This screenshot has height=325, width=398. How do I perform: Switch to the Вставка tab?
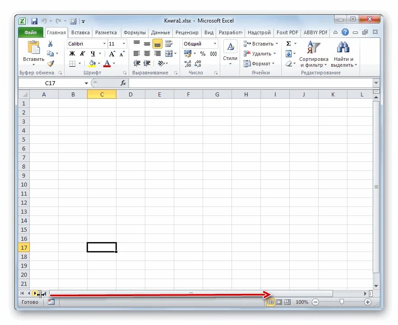pos(80,32)
